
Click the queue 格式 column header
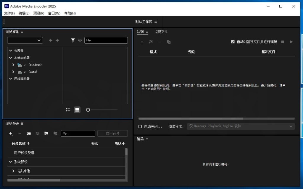tap(153, 52)
